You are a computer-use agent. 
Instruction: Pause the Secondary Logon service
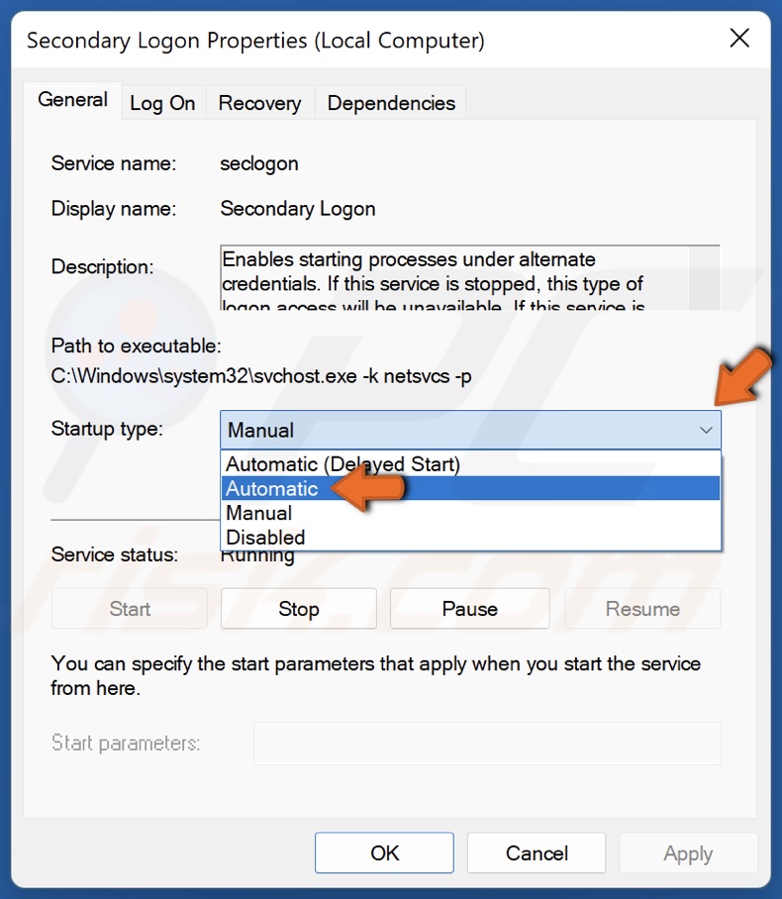click(x=469, y=608)
